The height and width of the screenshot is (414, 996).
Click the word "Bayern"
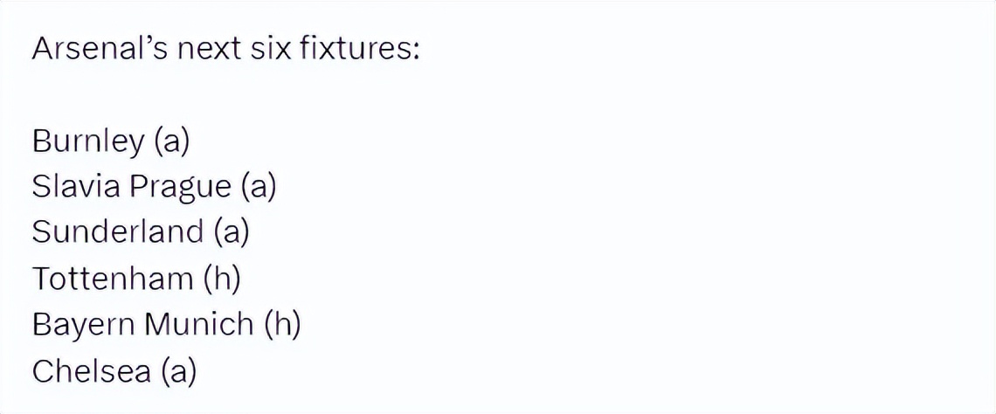(x=82, y=325)
